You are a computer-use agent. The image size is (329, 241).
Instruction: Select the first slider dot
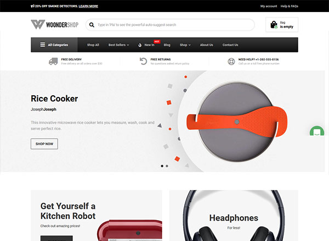162,166
